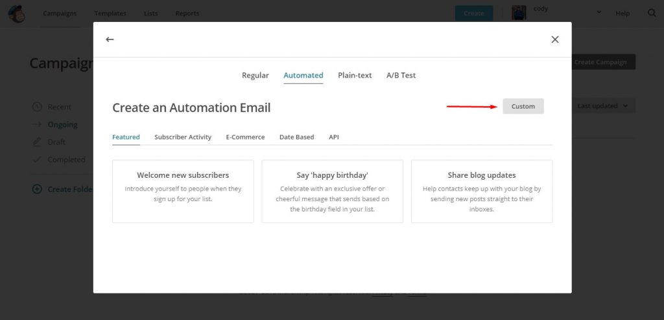Open Lists in the top navigation
664x320 pixels.
pyautogui.click(x=150, y=14)
